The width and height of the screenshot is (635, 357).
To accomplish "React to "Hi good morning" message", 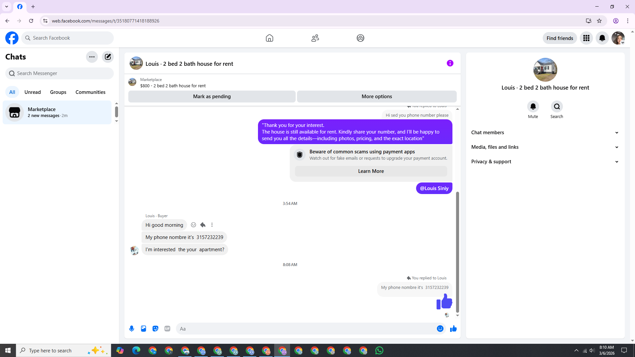I will 193,225.
